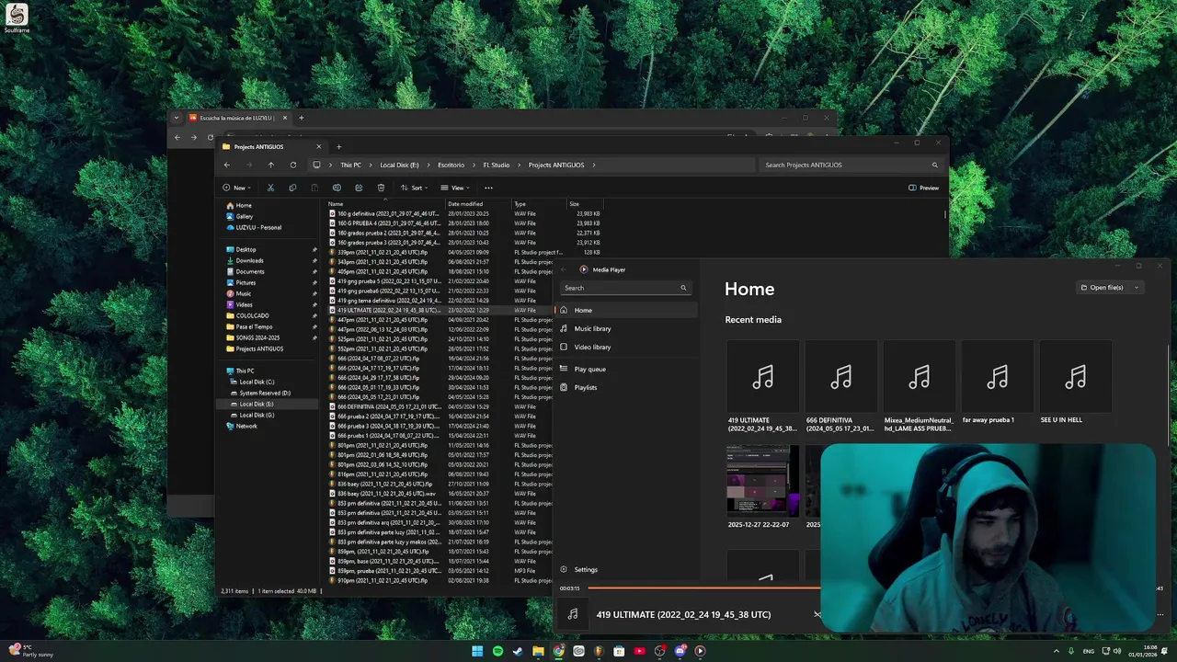Open FL Studio from the taskbar
Screen dimensions: 1177x662
click(x=599, y=651)
